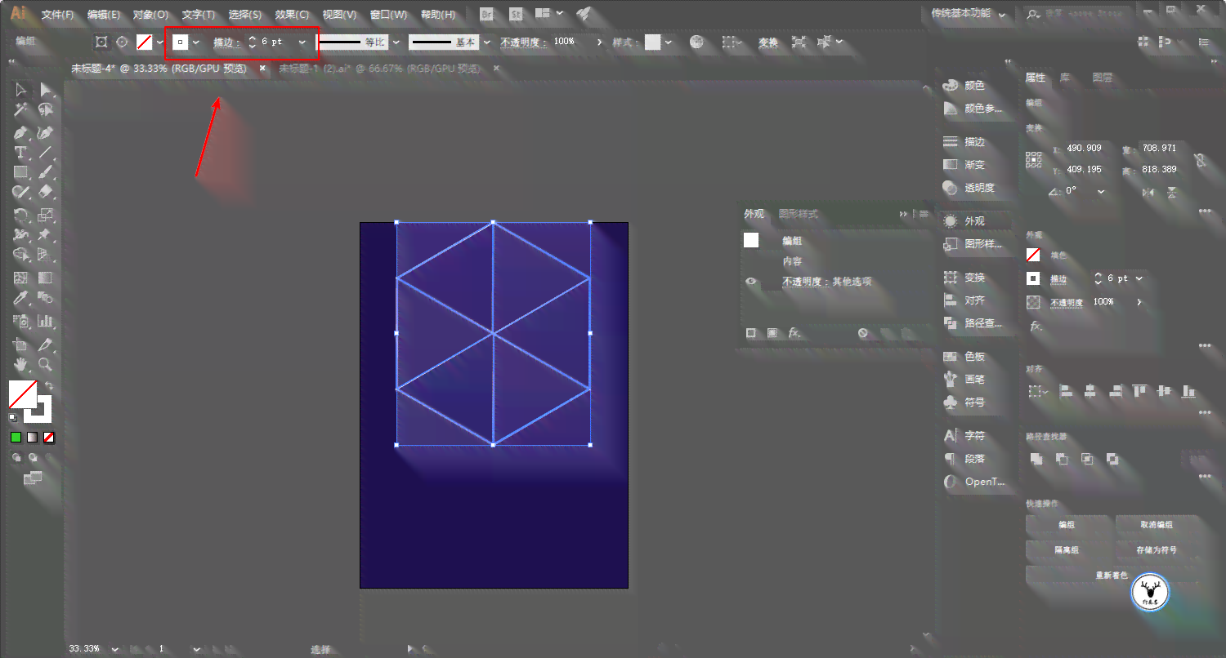Select the Rectangle tool
1226x658 pixels.
click(21, 172)
